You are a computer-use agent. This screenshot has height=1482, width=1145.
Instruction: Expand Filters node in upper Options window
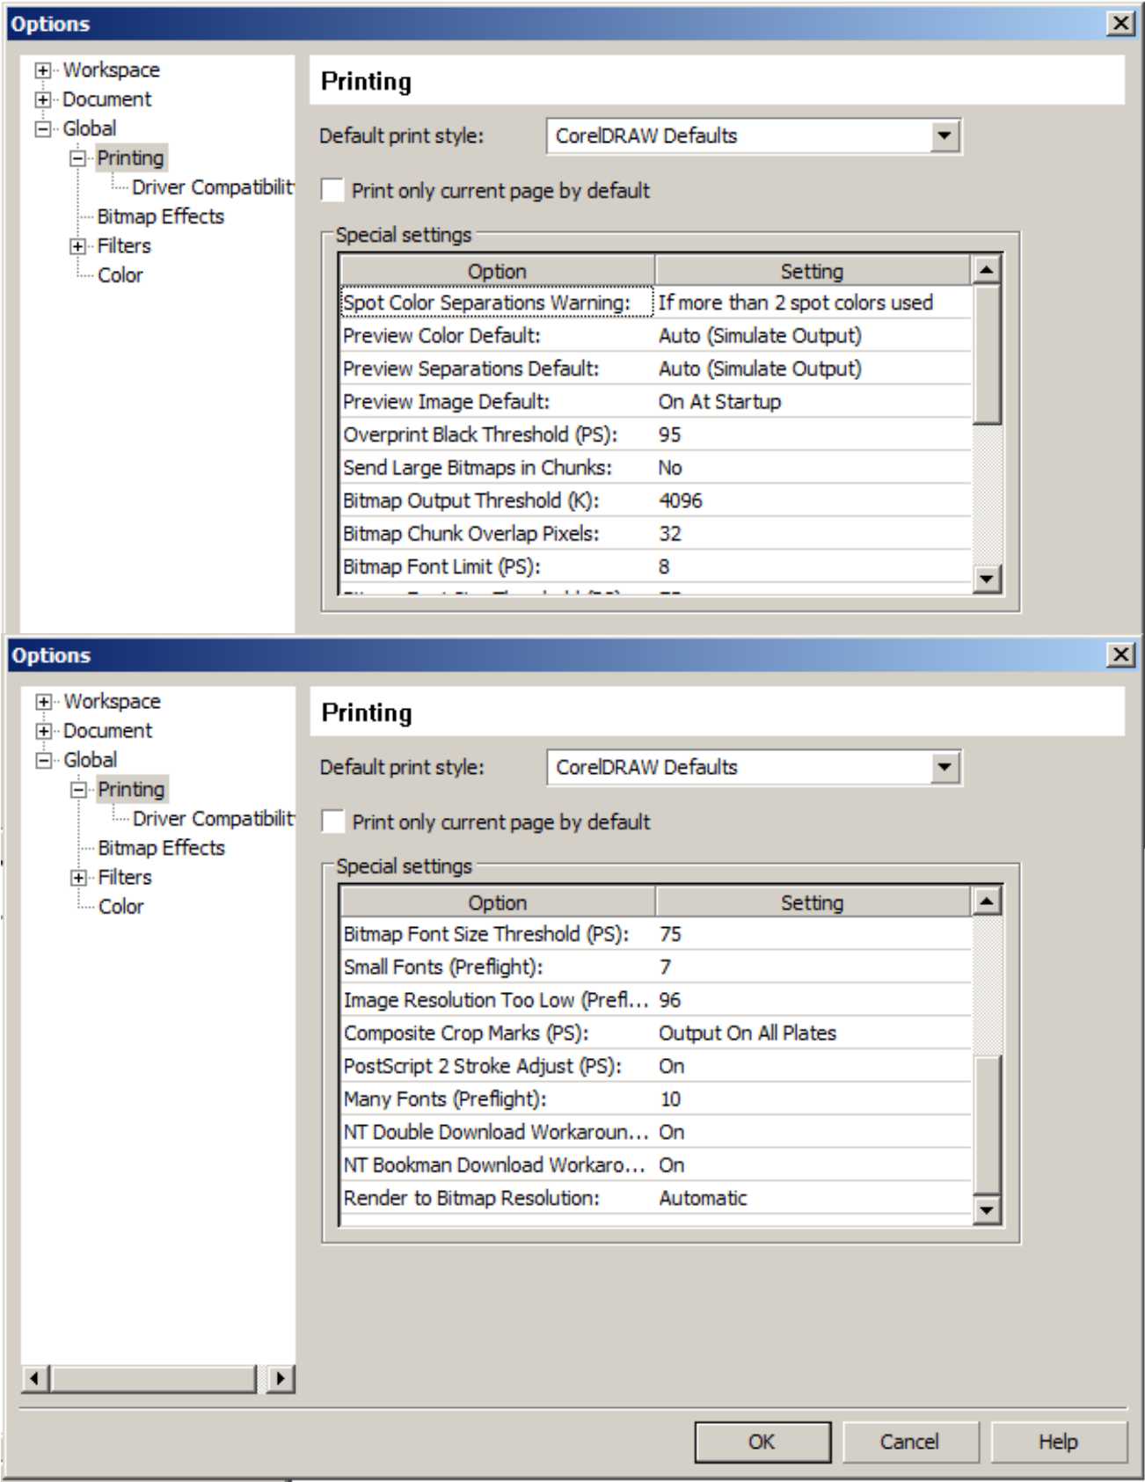pos(77,246)
